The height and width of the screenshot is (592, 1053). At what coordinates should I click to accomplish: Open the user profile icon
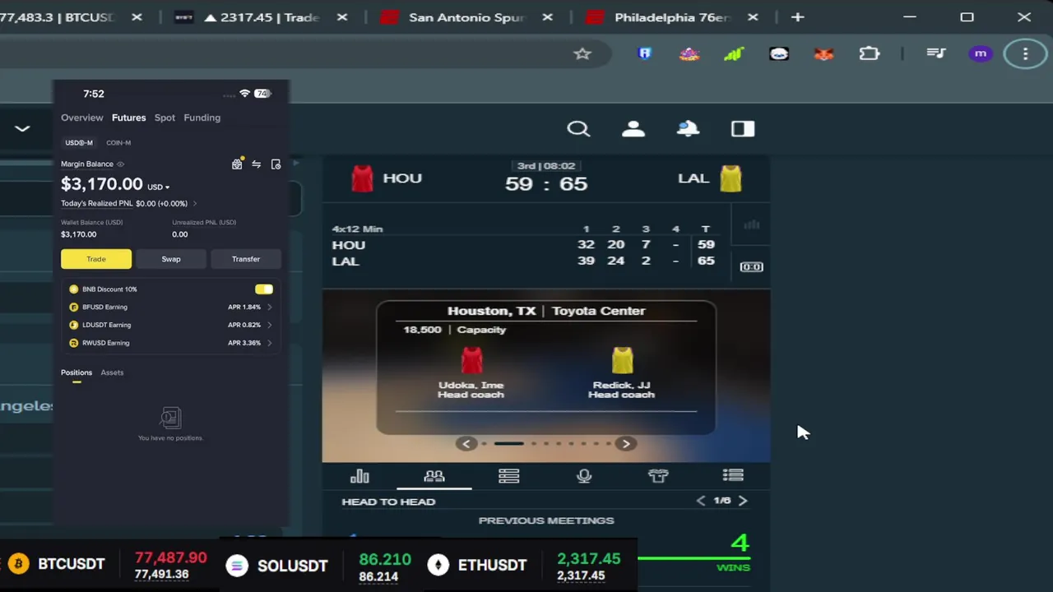[x=633, y=129]
